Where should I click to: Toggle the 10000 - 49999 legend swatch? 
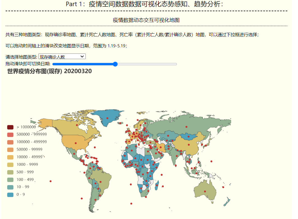[10, 157]
